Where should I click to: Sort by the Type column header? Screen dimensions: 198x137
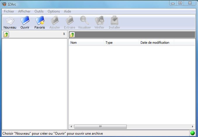pos(121,43)
